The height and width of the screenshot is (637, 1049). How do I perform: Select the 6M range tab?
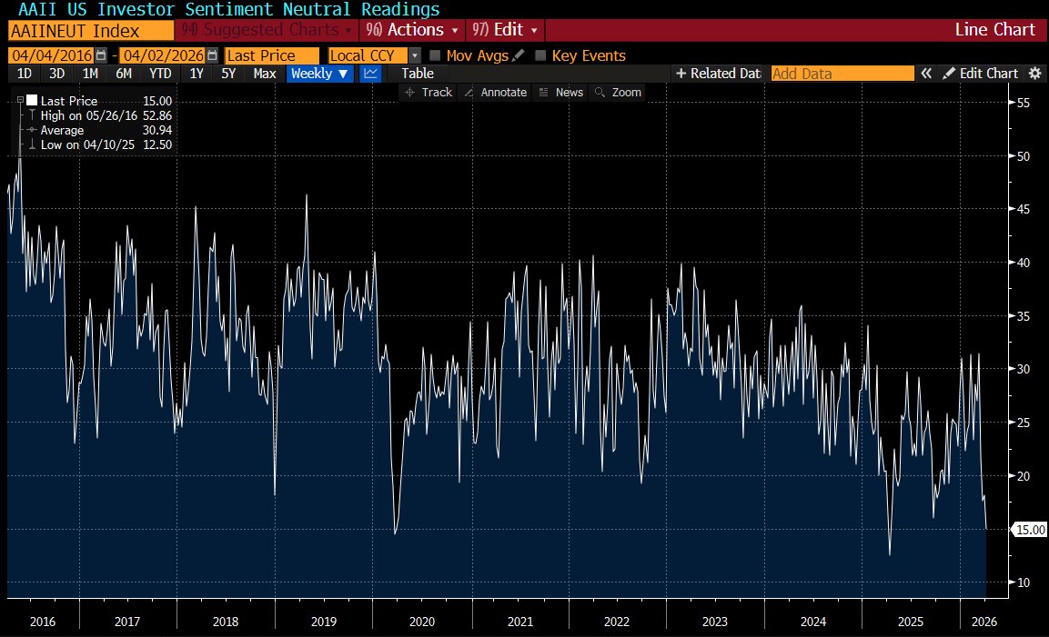[124, 74]
